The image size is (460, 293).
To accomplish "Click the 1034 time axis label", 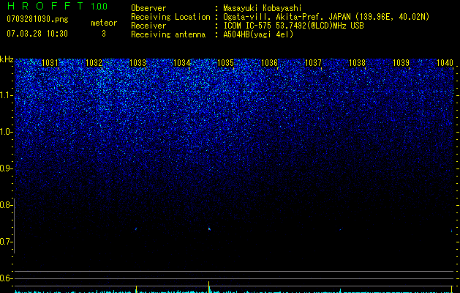I will pos(181,63).
